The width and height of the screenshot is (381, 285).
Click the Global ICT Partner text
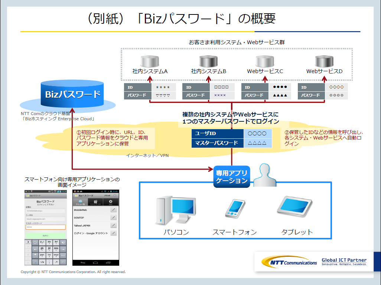344,260
